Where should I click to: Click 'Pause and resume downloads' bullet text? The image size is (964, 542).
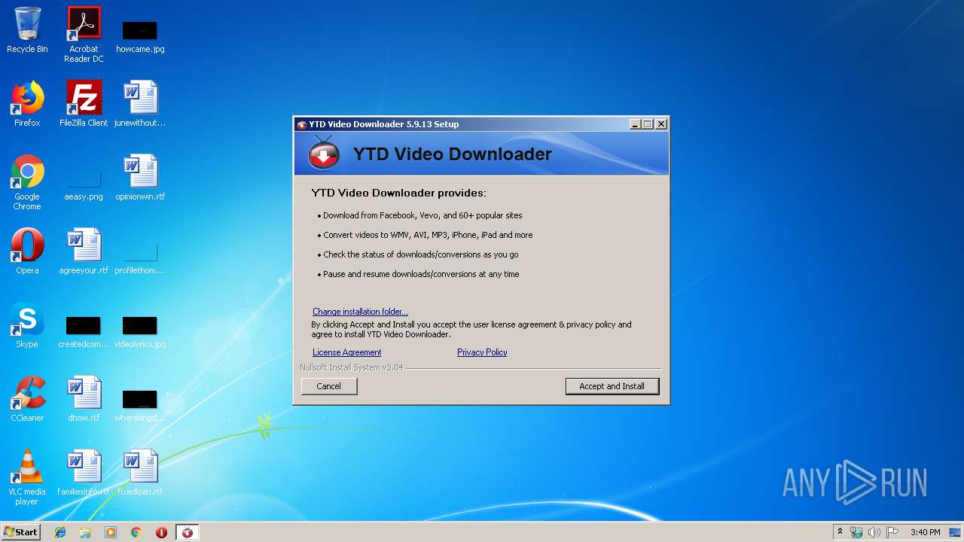click(x=421, y=274)
